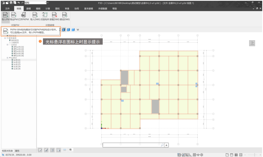Image resolution: width=263 pixels, height=157 pixels.
Task: Click the zoom plus button in status bar
Action: click(260, 155)
